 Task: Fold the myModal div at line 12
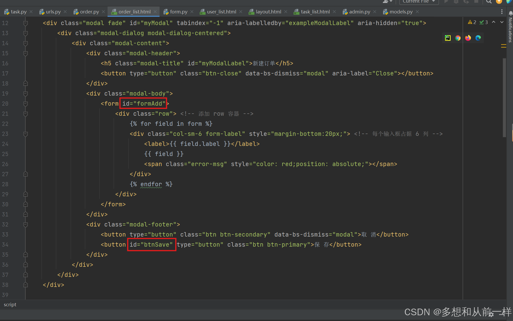[26, 23]
